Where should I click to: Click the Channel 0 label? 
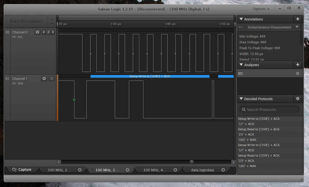coord(20,32)
